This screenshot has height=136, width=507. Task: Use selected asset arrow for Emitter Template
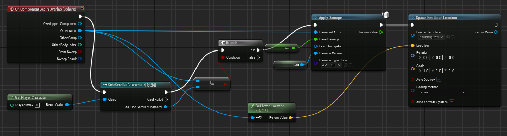(x=448, y=37)
